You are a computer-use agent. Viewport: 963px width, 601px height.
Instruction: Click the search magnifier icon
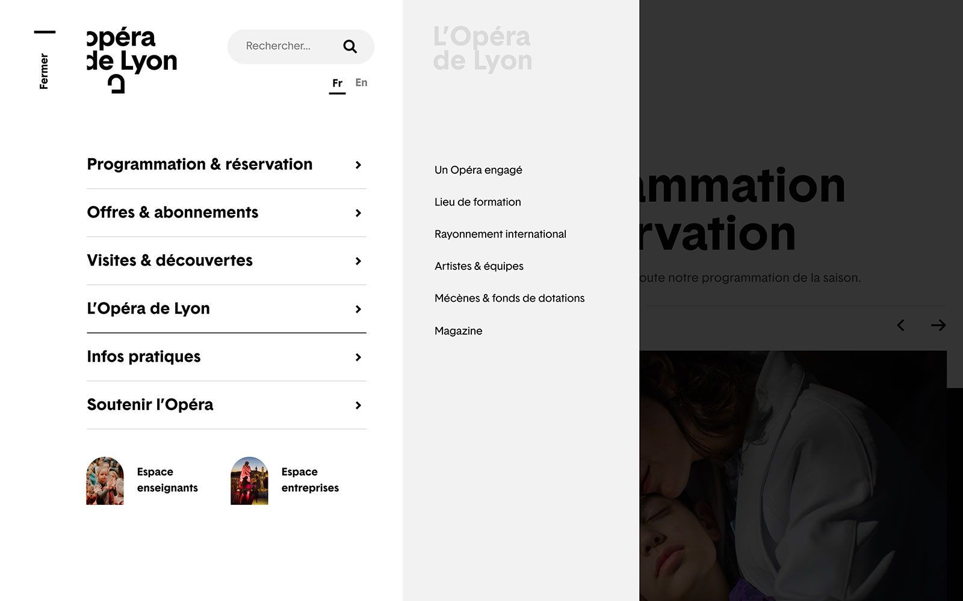350,46
